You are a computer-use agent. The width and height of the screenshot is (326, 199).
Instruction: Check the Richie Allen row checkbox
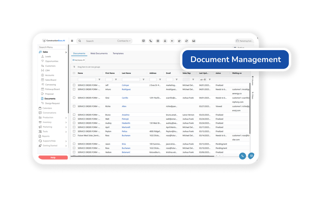[74, 106]
